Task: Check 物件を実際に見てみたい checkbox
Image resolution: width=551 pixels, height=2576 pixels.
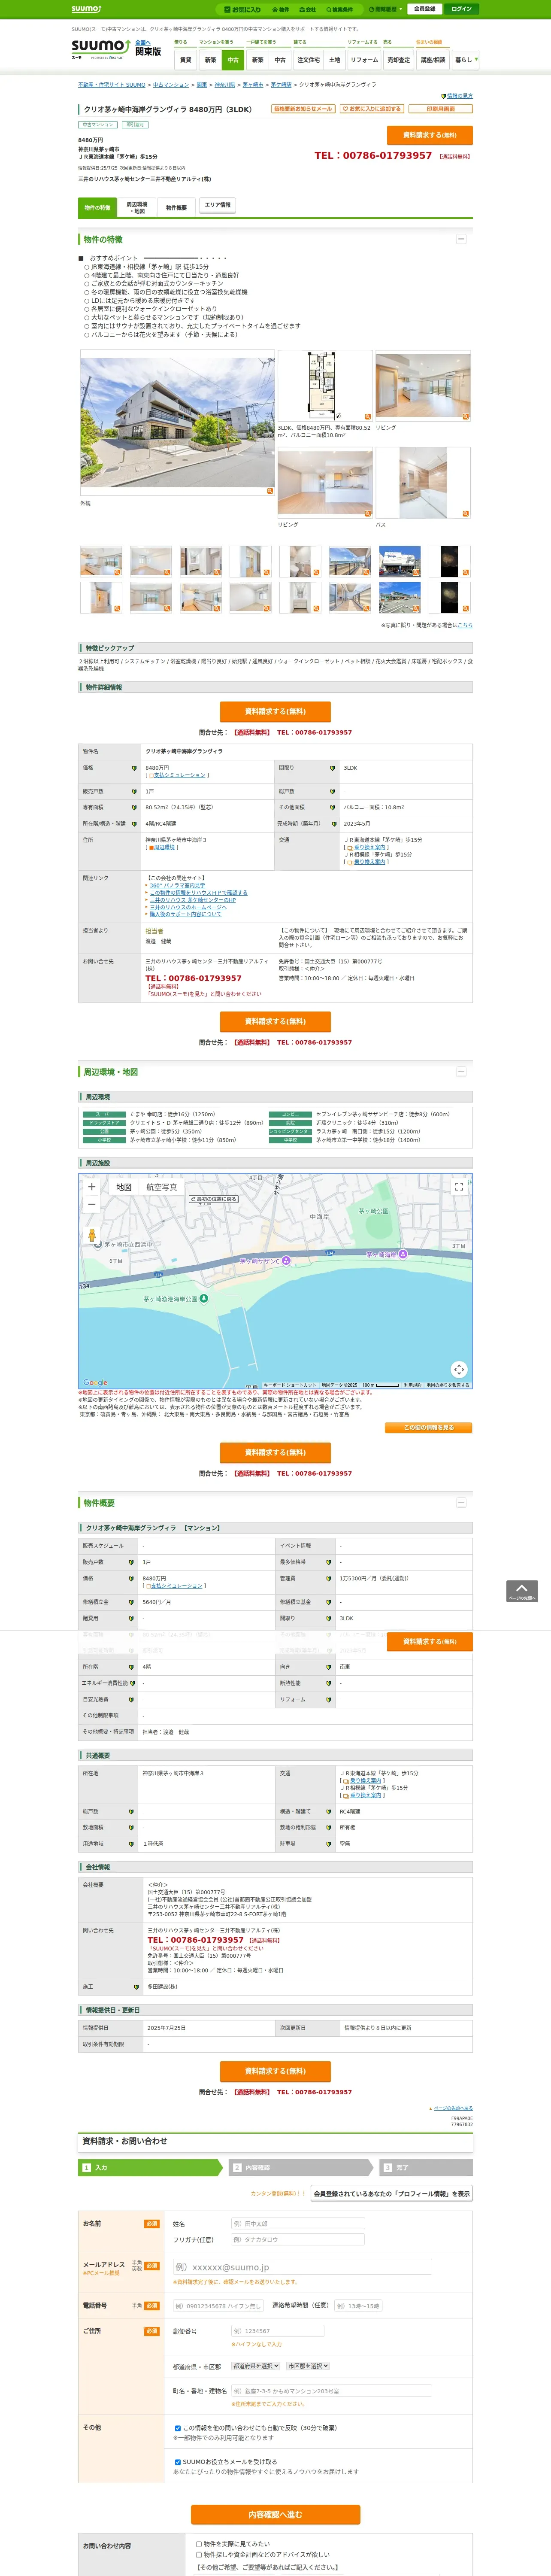Action: click(199, 2544)
